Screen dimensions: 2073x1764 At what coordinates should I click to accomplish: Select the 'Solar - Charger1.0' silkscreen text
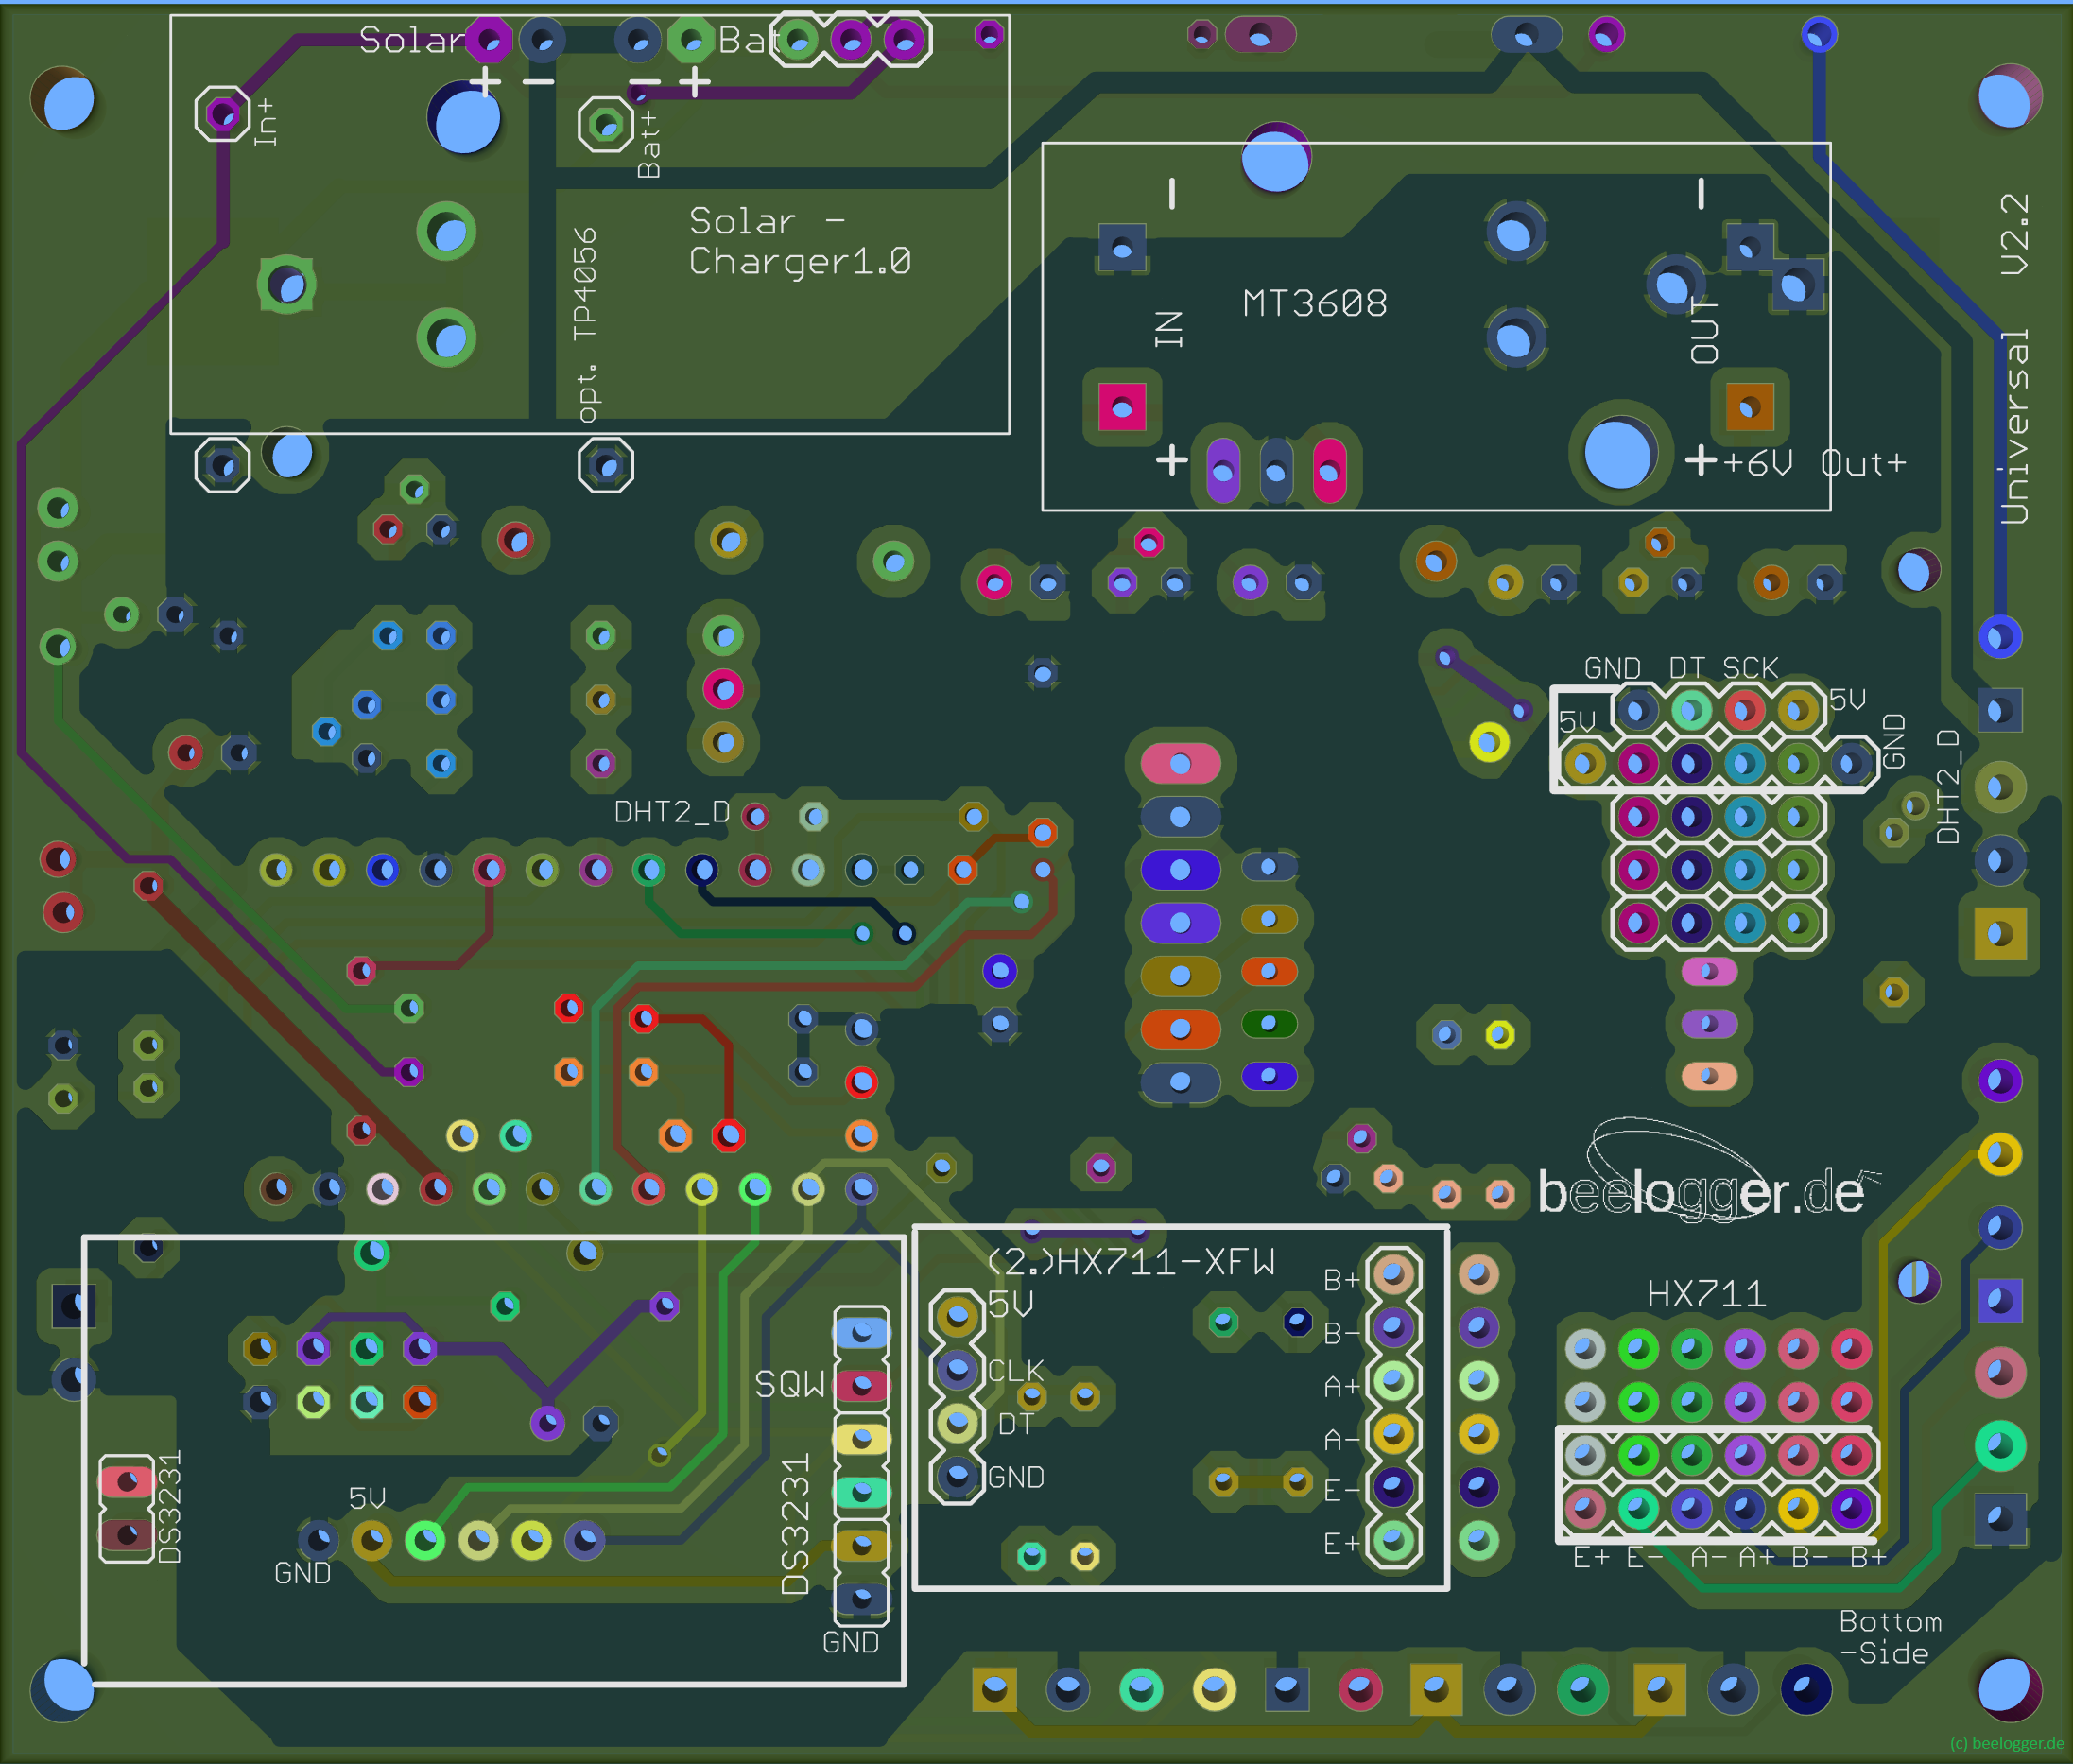pos(800,241)
